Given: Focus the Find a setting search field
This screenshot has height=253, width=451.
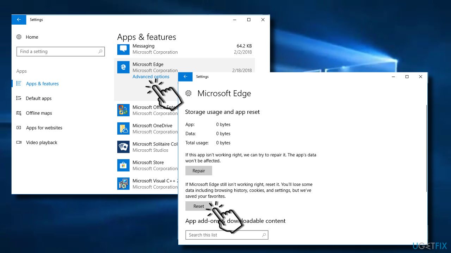Looking at the screenshot, I should pyautogui.click(x=61, y=51).
